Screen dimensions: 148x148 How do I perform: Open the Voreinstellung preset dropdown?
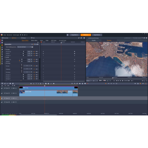coord(24,47)
